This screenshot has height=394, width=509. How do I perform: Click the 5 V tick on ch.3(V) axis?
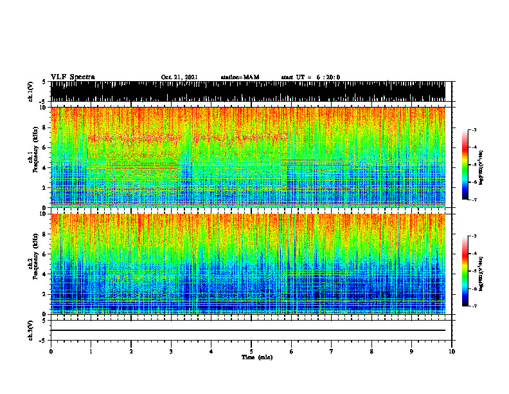[44, 321]
